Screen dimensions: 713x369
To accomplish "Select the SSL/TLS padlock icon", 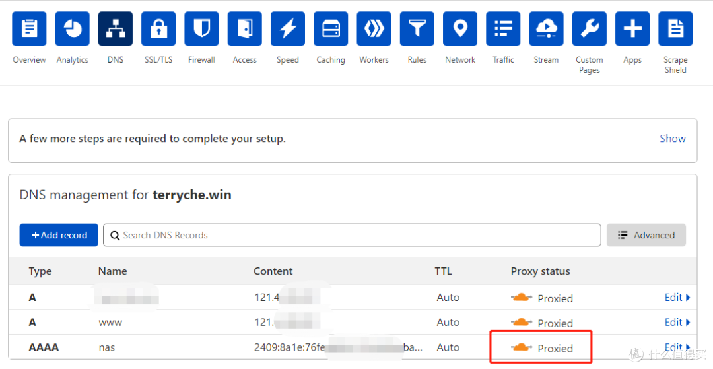I will point(158,28).
